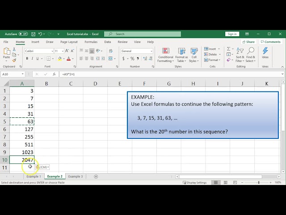Click the Undo arrow icon
Screen dimensions: 286x215
[40, 34]
